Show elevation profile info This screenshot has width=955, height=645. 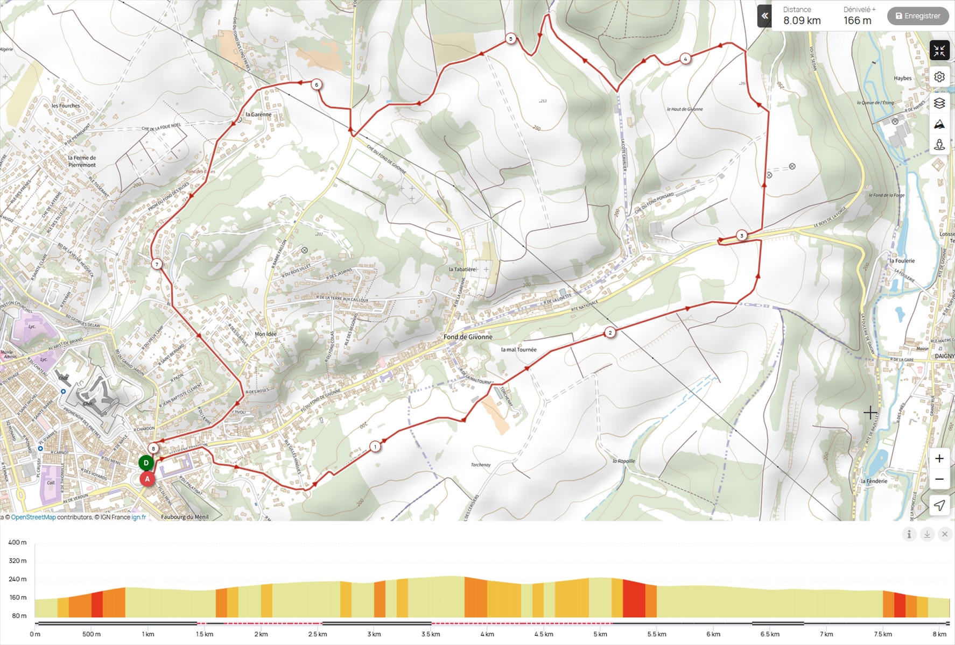click(x=909, y=534)
